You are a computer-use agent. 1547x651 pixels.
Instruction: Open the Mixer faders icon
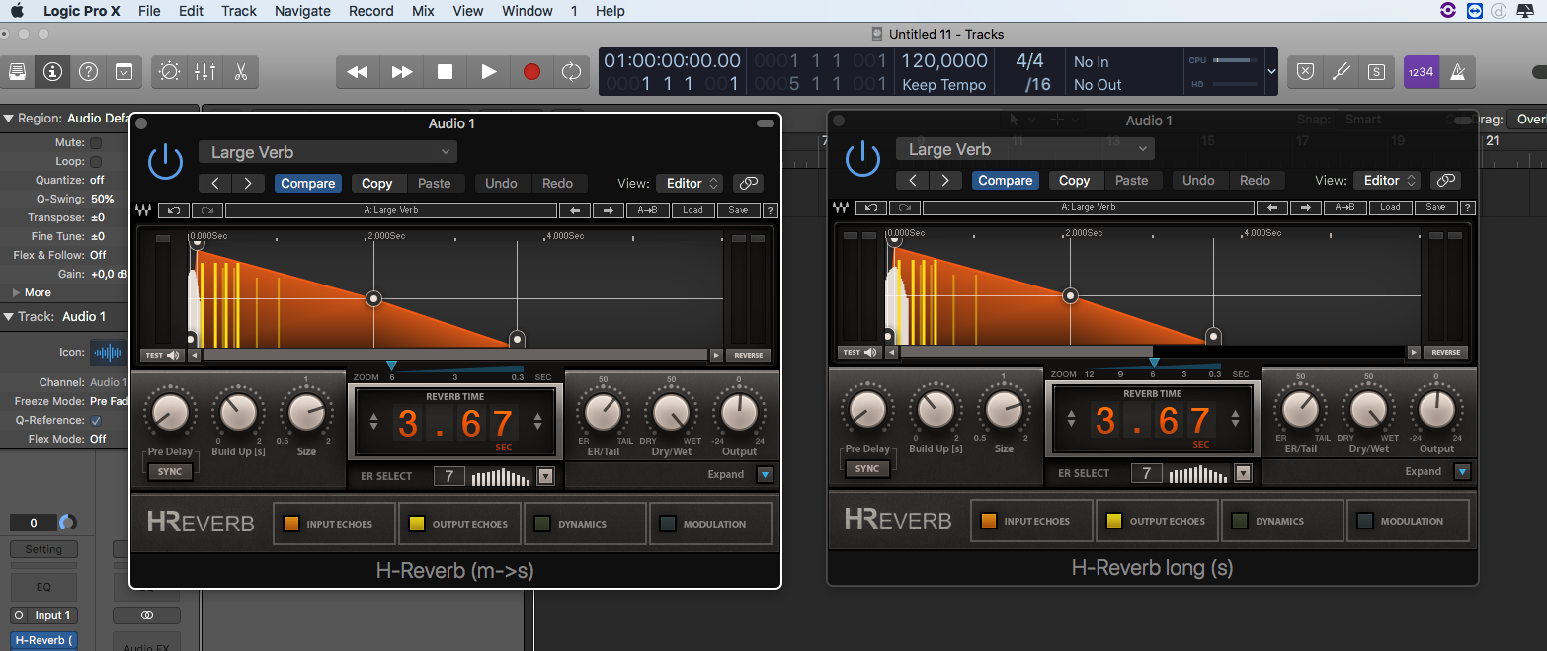click(204, 72)
